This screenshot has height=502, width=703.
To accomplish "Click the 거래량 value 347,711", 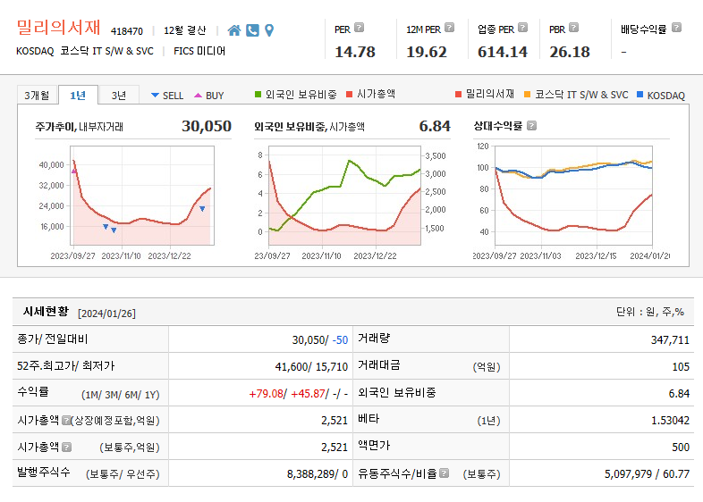I will point(670,340).
